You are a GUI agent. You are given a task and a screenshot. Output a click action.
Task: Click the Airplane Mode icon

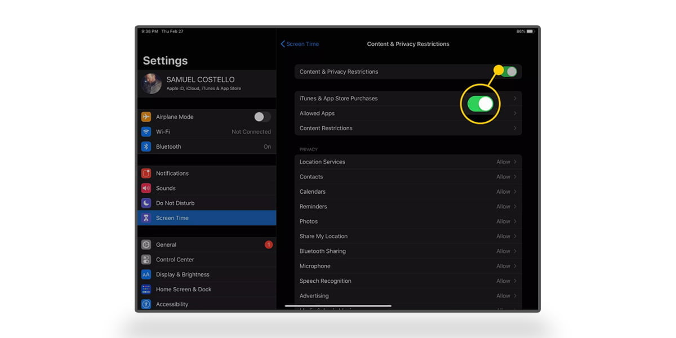coord(146,117)
